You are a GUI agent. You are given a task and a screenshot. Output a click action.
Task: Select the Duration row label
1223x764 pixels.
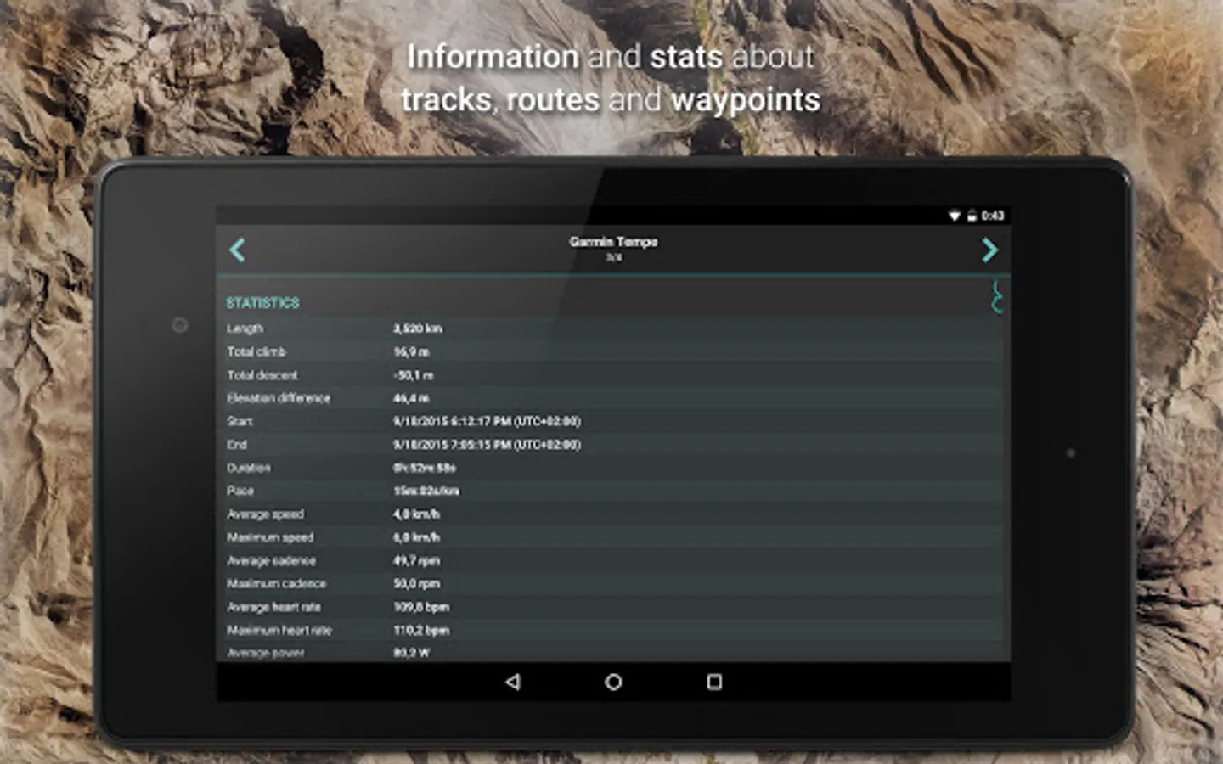pyautogui.click(x=249, y=468)
